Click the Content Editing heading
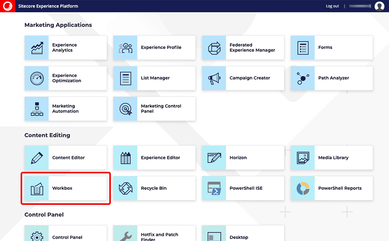389x241 pixels. tap(47, 135)
